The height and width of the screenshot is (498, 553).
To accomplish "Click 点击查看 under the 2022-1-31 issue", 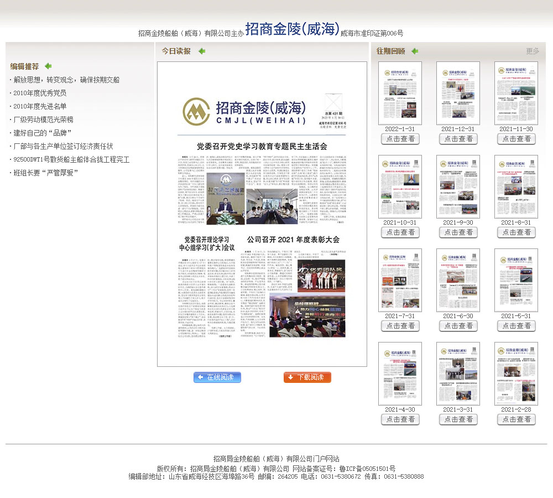I will pyautogui.click(x=400, y=139).
